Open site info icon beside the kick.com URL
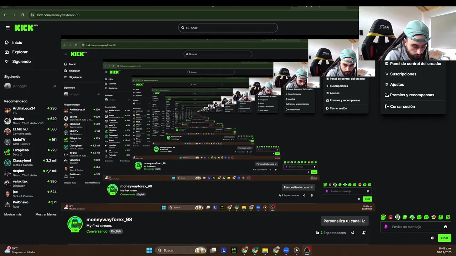The width and height of the screenshot is (456, 256). pyautogui.click(x=32, y=15)
